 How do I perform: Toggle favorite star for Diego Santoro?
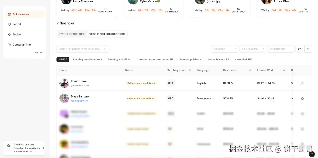point(302,98)
